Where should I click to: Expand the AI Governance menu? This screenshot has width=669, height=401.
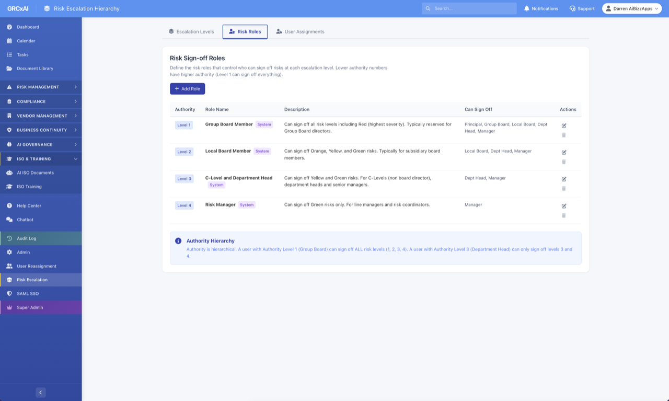coord(41,144)
